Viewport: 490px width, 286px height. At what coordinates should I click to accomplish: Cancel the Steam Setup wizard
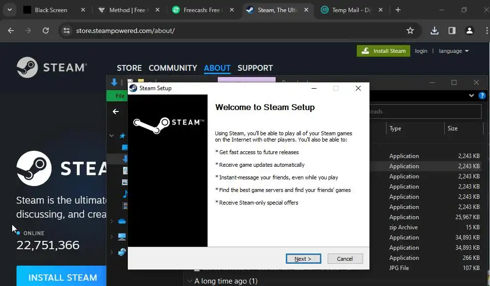[x=345, y=258]
